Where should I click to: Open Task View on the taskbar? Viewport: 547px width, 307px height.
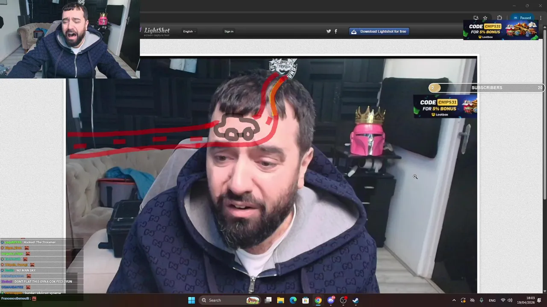pos(268,300)
